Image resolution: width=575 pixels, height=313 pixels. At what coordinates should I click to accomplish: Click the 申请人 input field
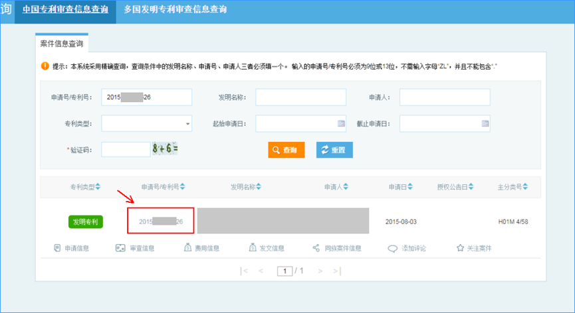[445, 97]
